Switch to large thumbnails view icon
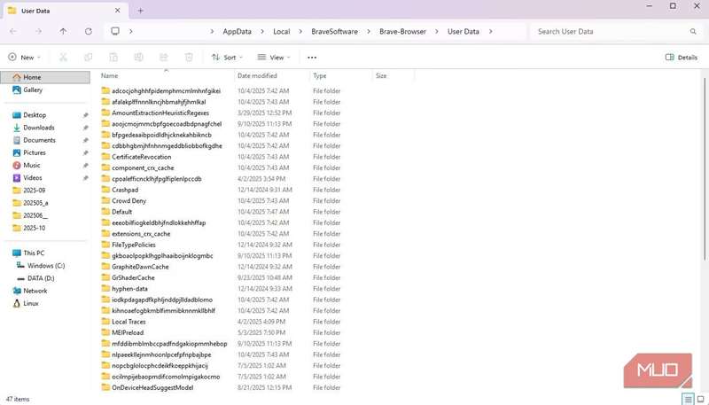Viewport: 709px width, 405px height. (700, 400)
